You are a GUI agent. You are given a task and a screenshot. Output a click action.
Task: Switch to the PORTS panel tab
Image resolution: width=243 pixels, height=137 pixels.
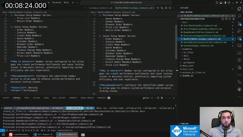27,98
